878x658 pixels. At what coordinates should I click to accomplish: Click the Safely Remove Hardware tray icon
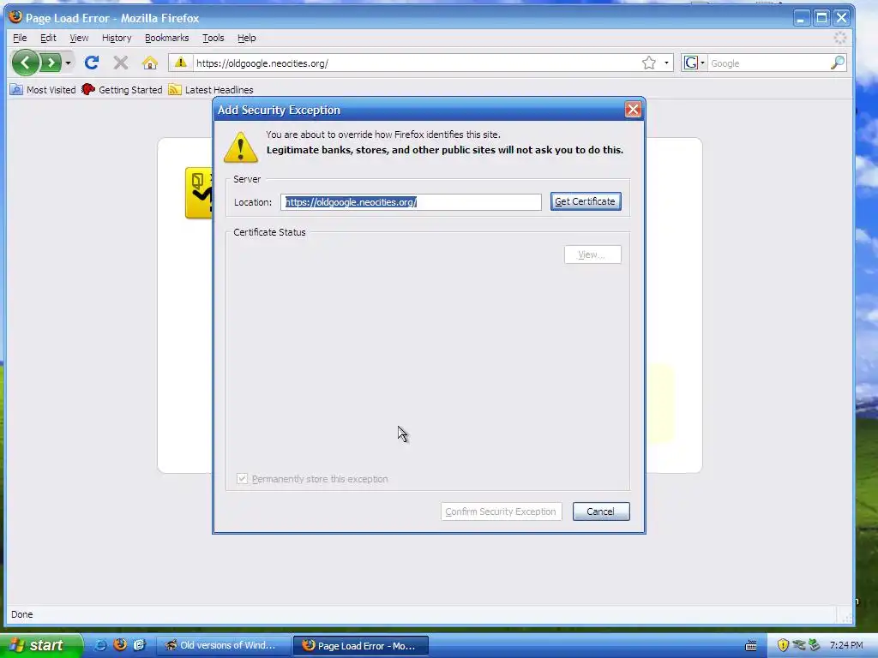(814, 645)
